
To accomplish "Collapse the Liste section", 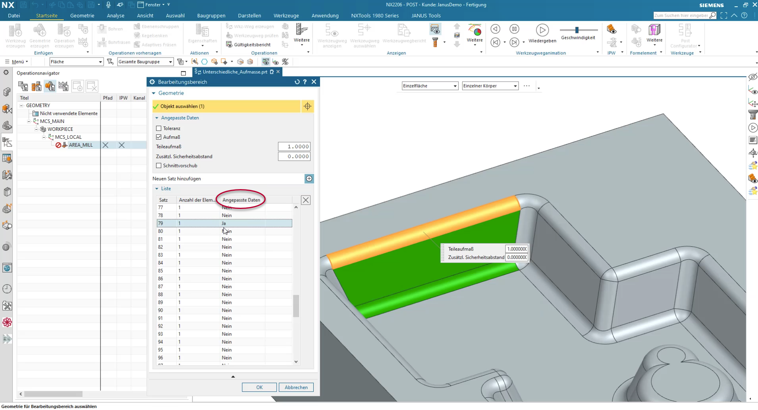I will 157,189.
